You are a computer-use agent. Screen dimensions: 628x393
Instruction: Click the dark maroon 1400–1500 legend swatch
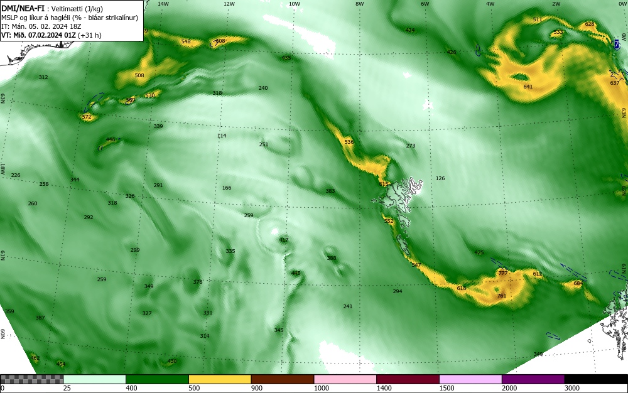tap(408, 379)
